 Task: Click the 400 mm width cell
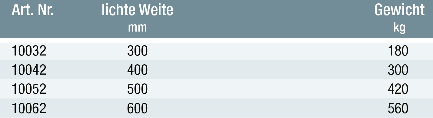(138, 70)
